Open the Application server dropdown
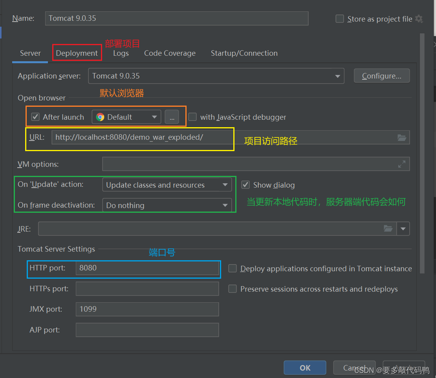The width and height of the screenshot is (436, 378). click(x=216, y=76)
